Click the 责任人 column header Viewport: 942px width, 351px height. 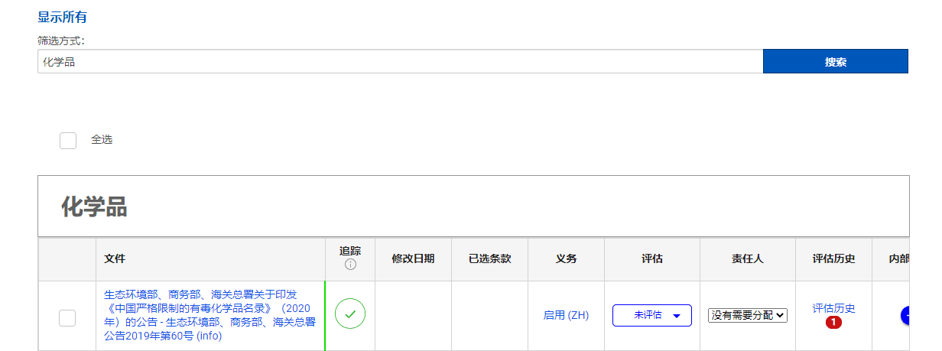click(747, 258)
